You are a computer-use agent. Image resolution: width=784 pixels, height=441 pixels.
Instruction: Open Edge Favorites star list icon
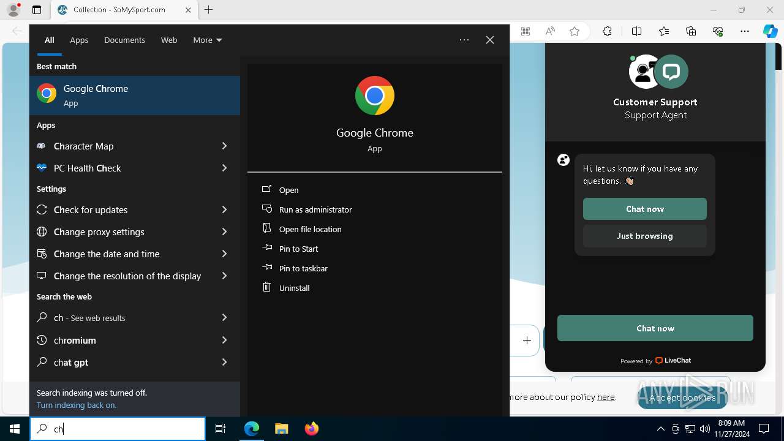[x=664, y=31]
